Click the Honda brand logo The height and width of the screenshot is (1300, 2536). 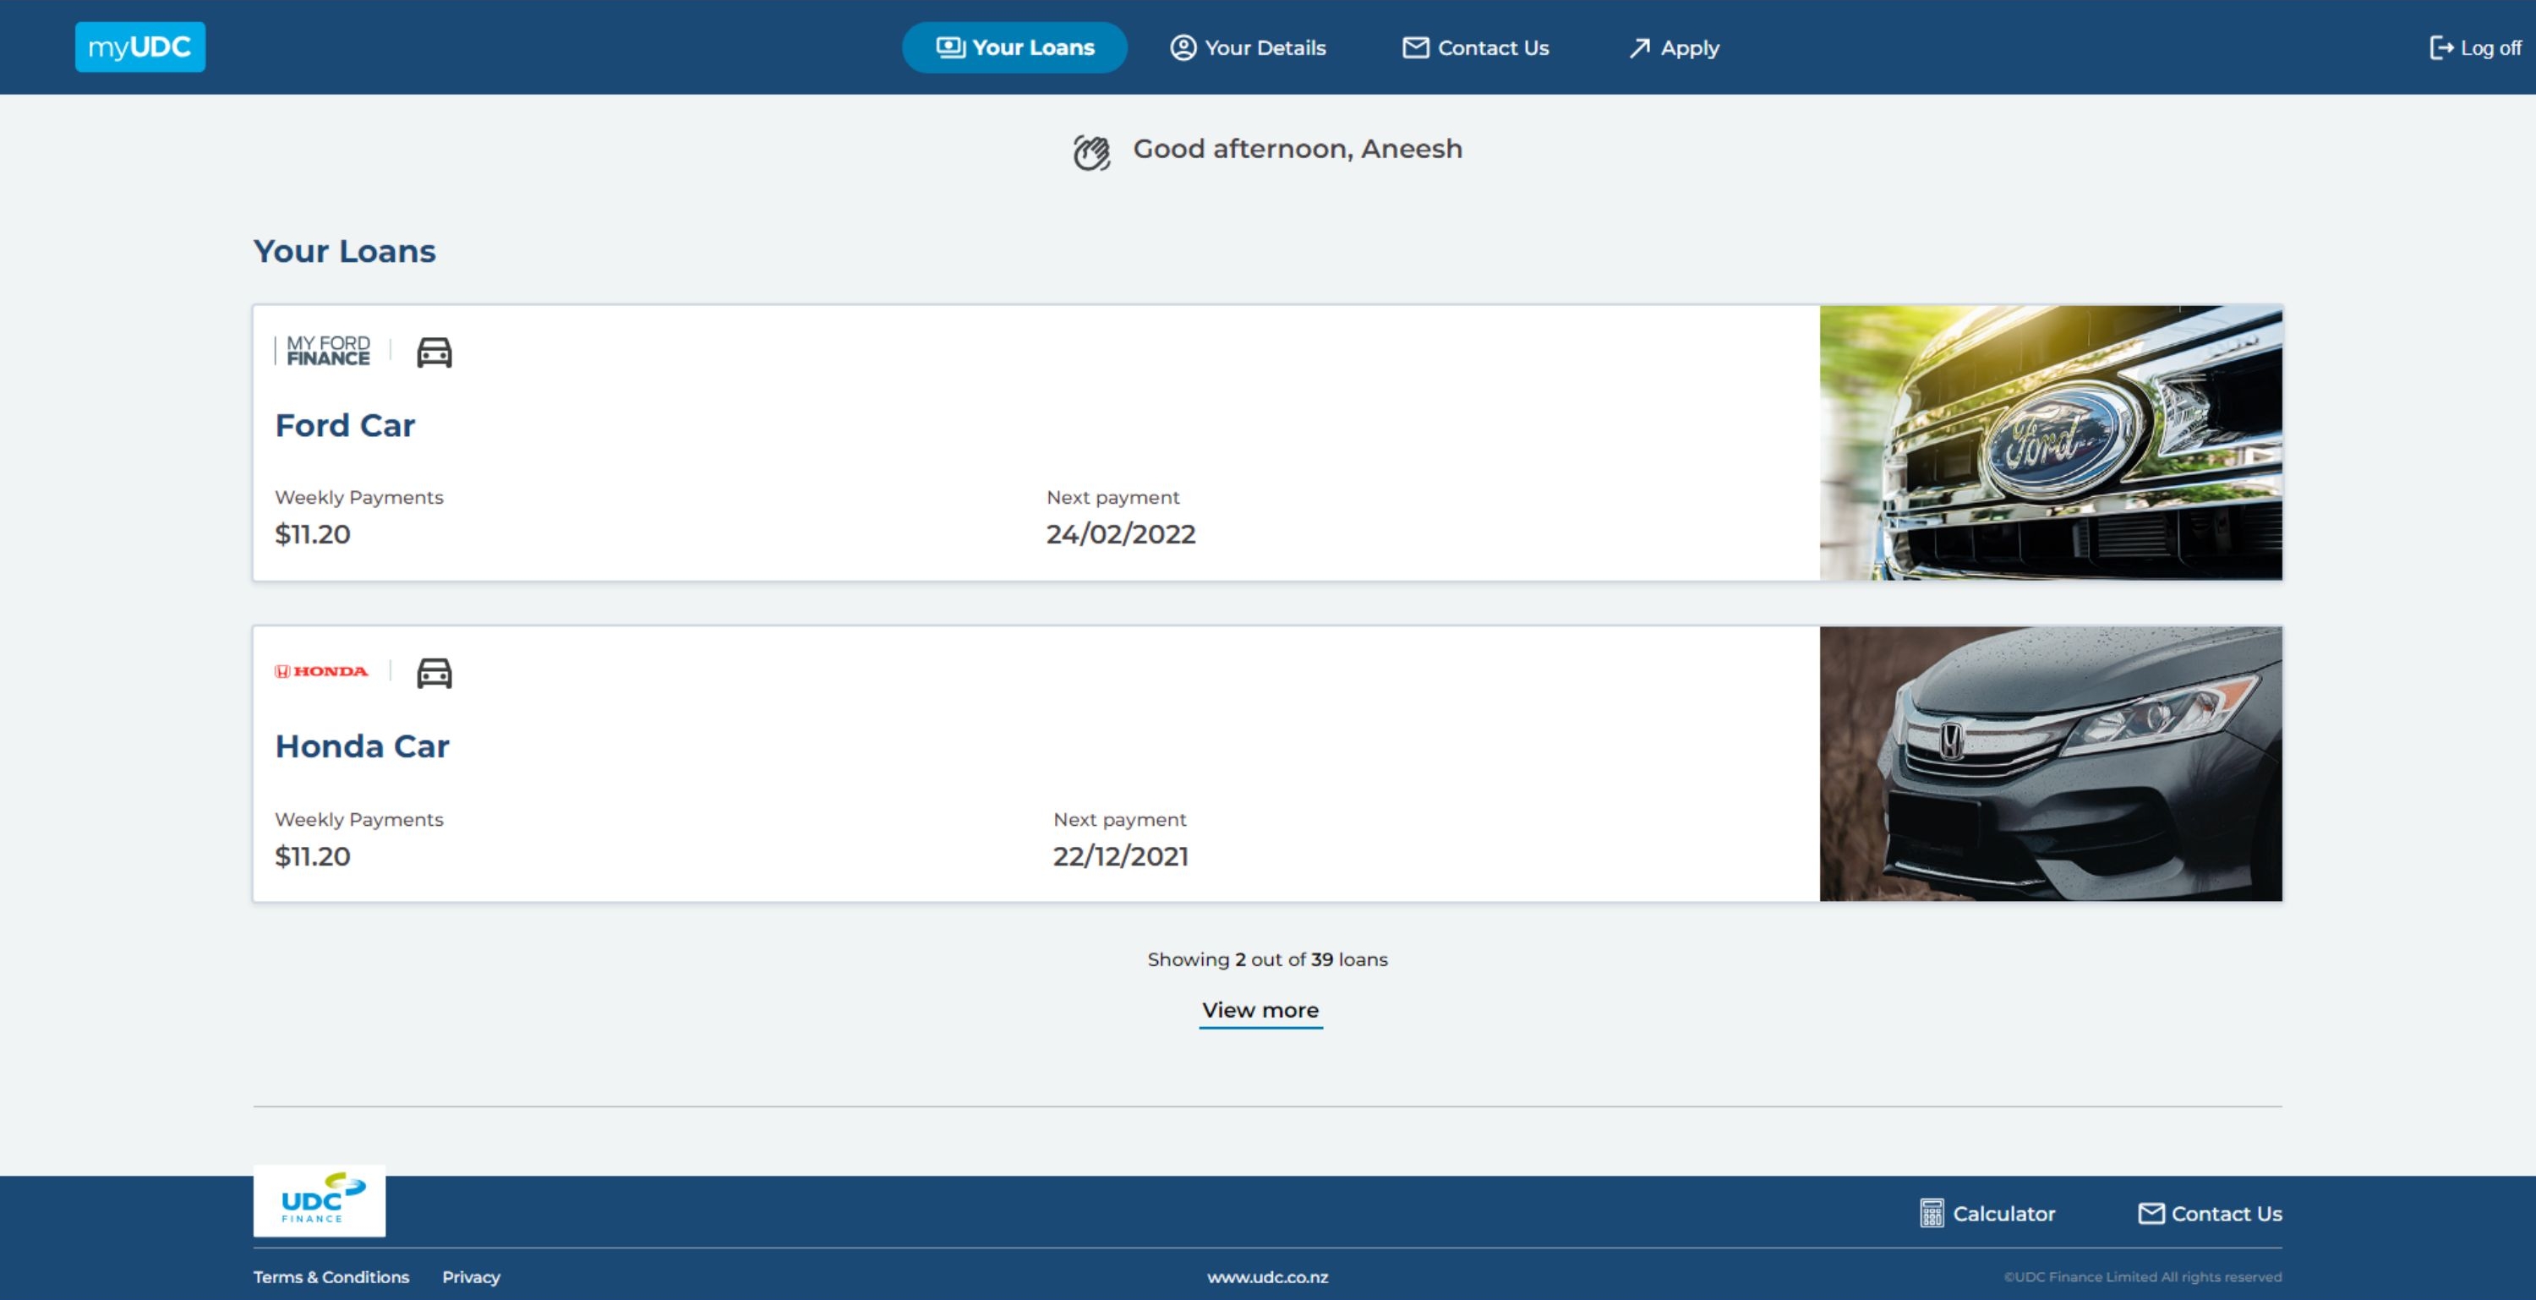[321, 671]
